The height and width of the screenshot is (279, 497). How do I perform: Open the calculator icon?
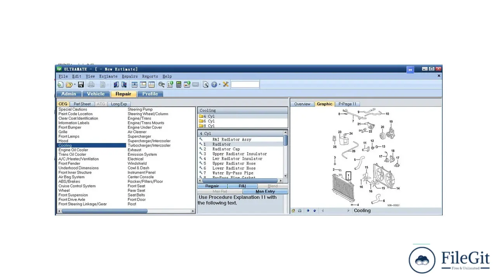[179, 84]
